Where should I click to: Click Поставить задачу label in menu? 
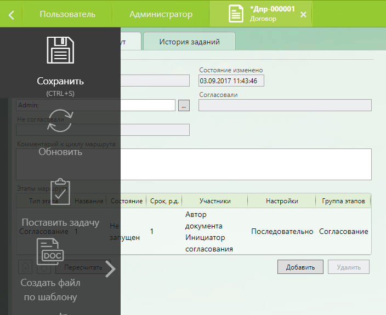(x=60, y=222)
